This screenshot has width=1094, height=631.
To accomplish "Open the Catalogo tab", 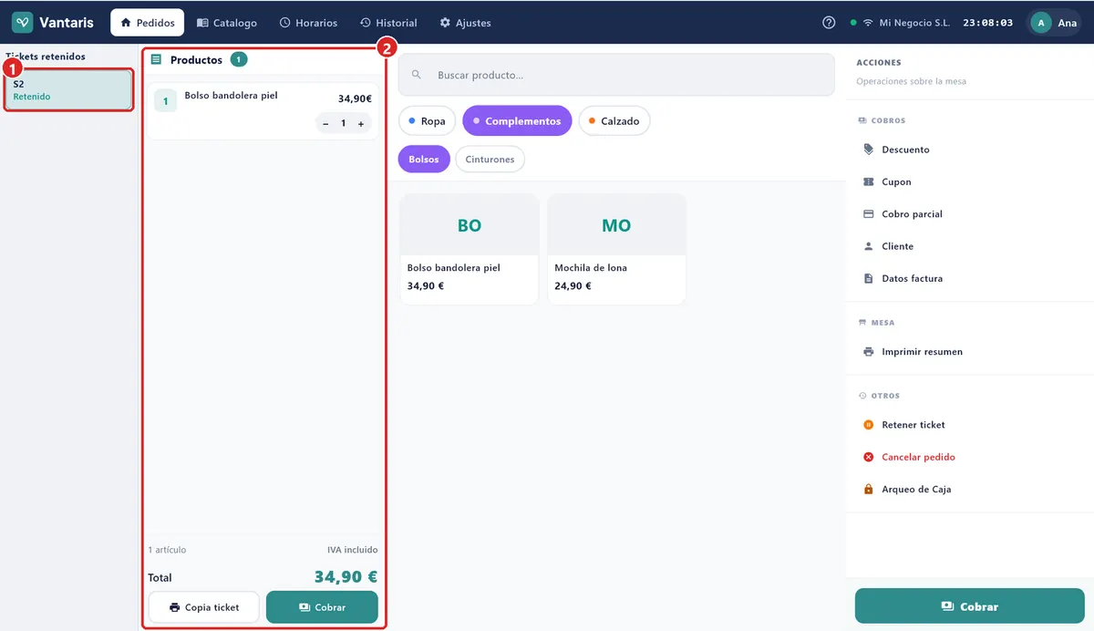I will (226, 23).
